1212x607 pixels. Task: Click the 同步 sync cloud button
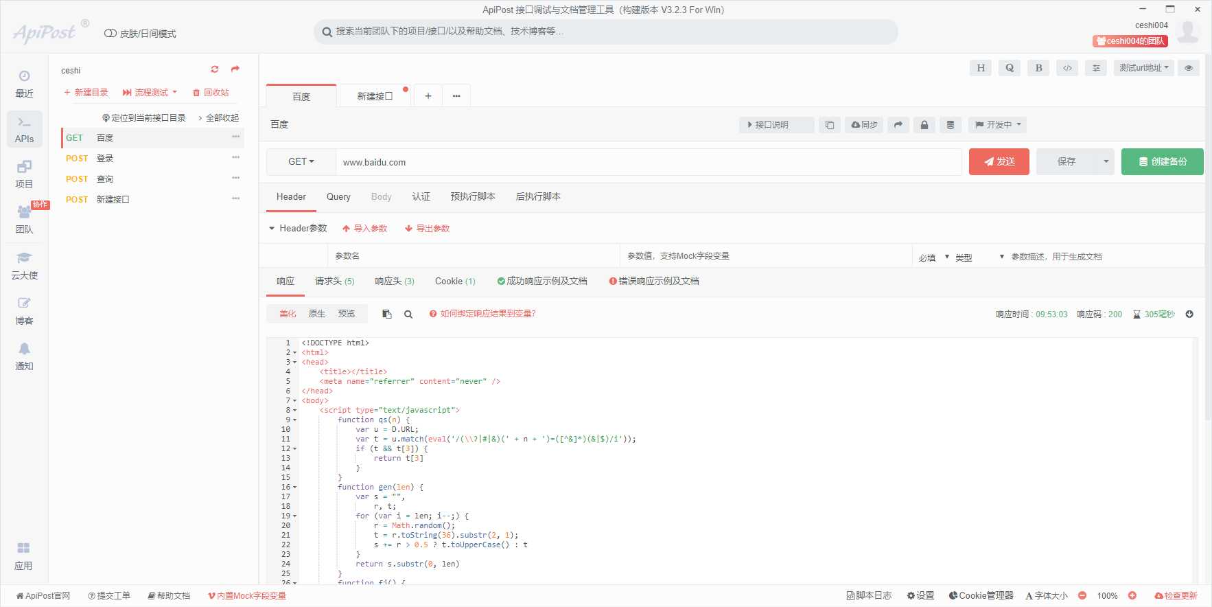point(864,125)
